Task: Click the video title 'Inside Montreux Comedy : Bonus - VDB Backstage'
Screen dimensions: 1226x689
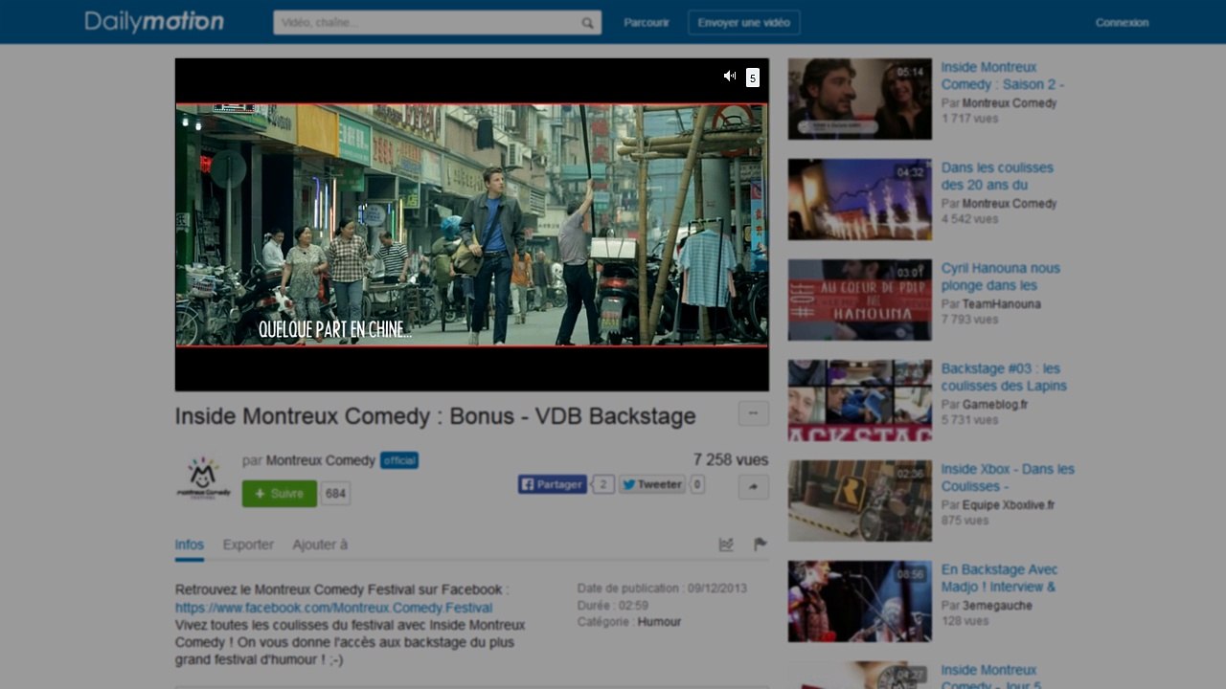Action: click(x=435, y=416)
